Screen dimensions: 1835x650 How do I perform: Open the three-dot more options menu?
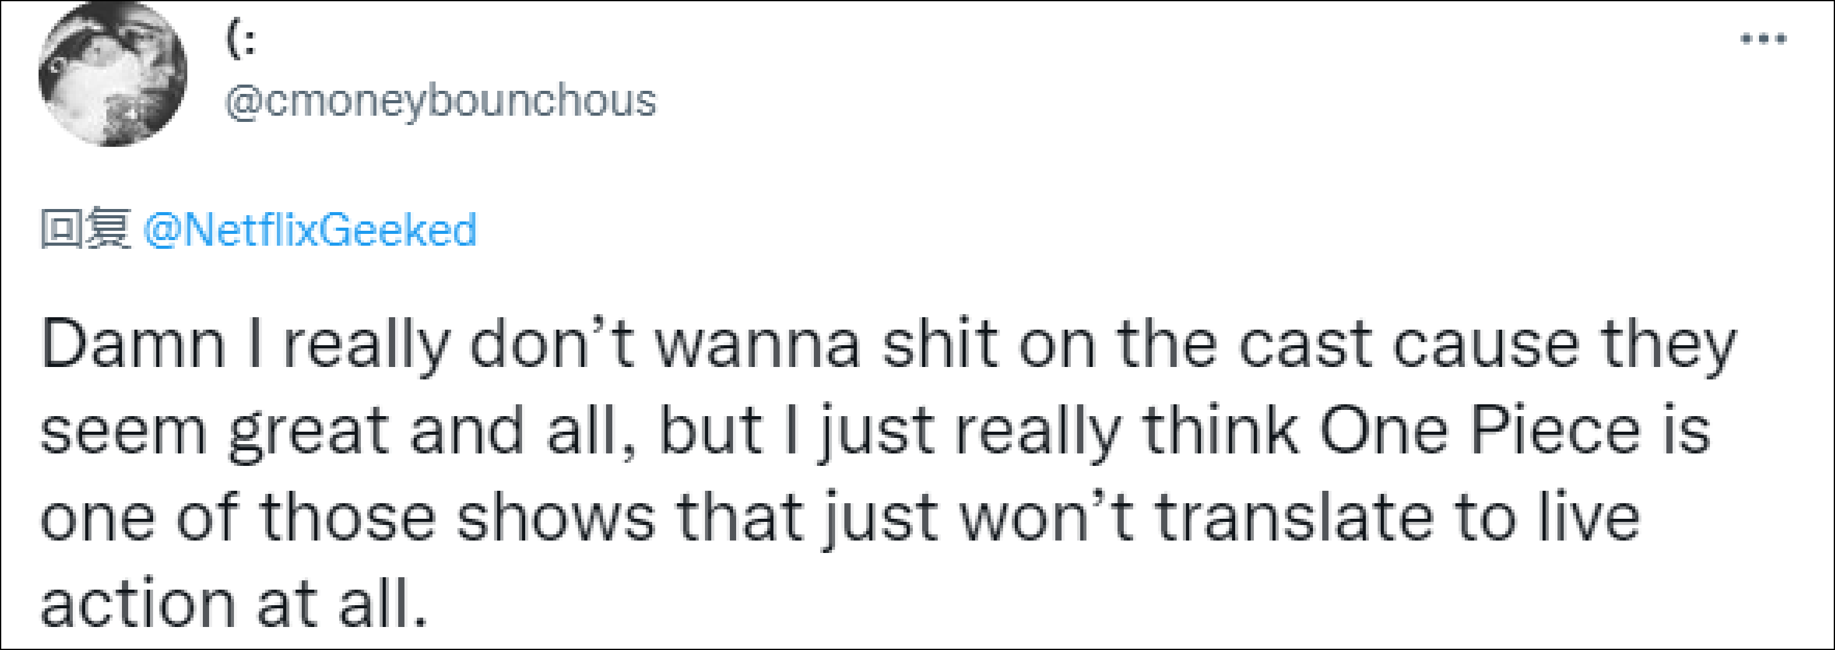pos(1763,39)
